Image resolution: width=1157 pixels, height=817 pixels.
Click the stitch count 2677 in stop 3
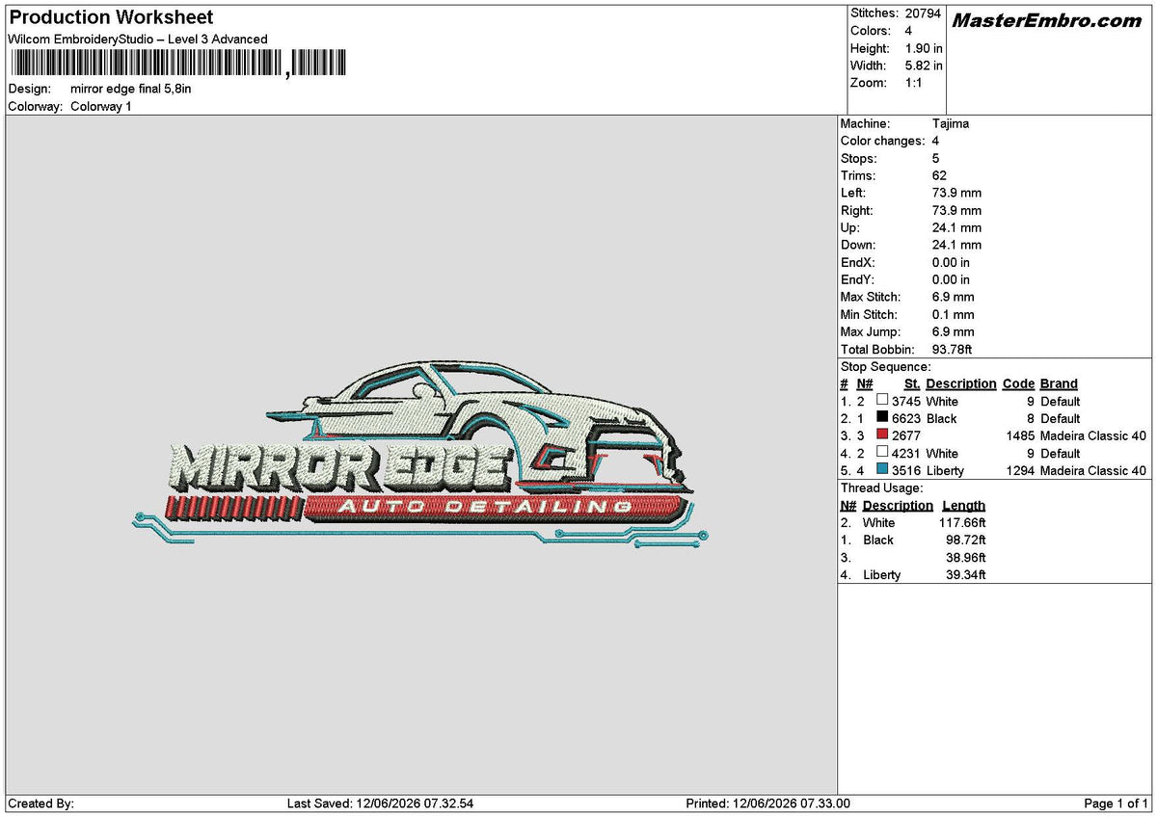coord(906,435)
